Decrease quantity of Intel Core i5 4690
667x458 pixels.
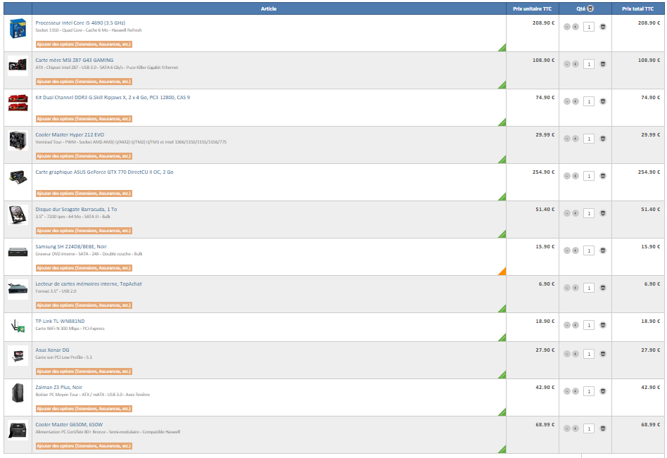tap(566, 27)
